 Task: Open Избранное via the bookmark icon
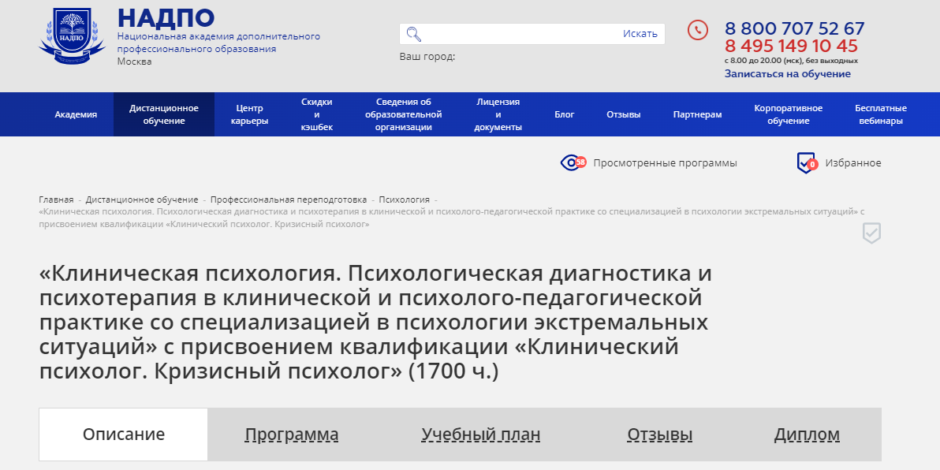(x=804, y=162)
